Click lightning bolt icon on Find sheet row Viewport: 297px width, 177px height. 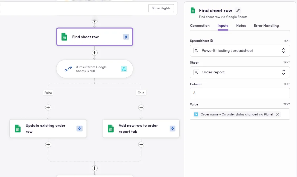[x=126, y=37]
